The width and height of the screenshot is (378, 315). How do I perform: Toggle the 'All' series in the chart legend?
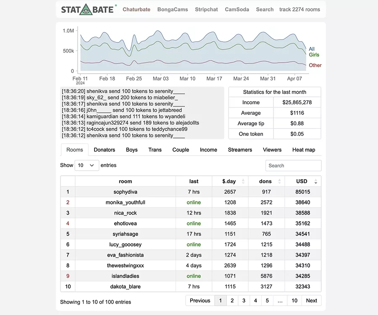click(311, 48)
